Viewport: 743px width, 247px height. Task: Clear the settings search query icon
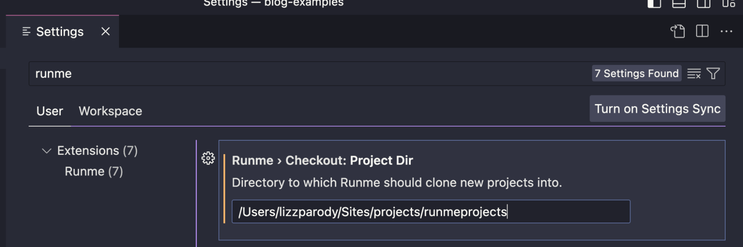(x=694, y=74)
